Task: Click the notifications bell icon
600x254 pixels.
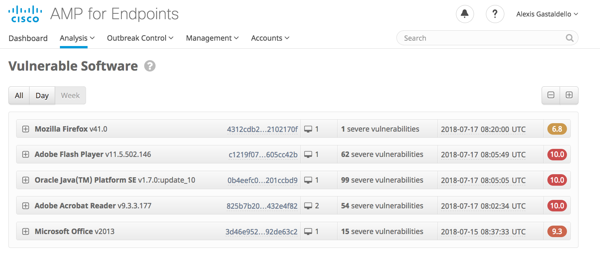Action: (465, 14)
